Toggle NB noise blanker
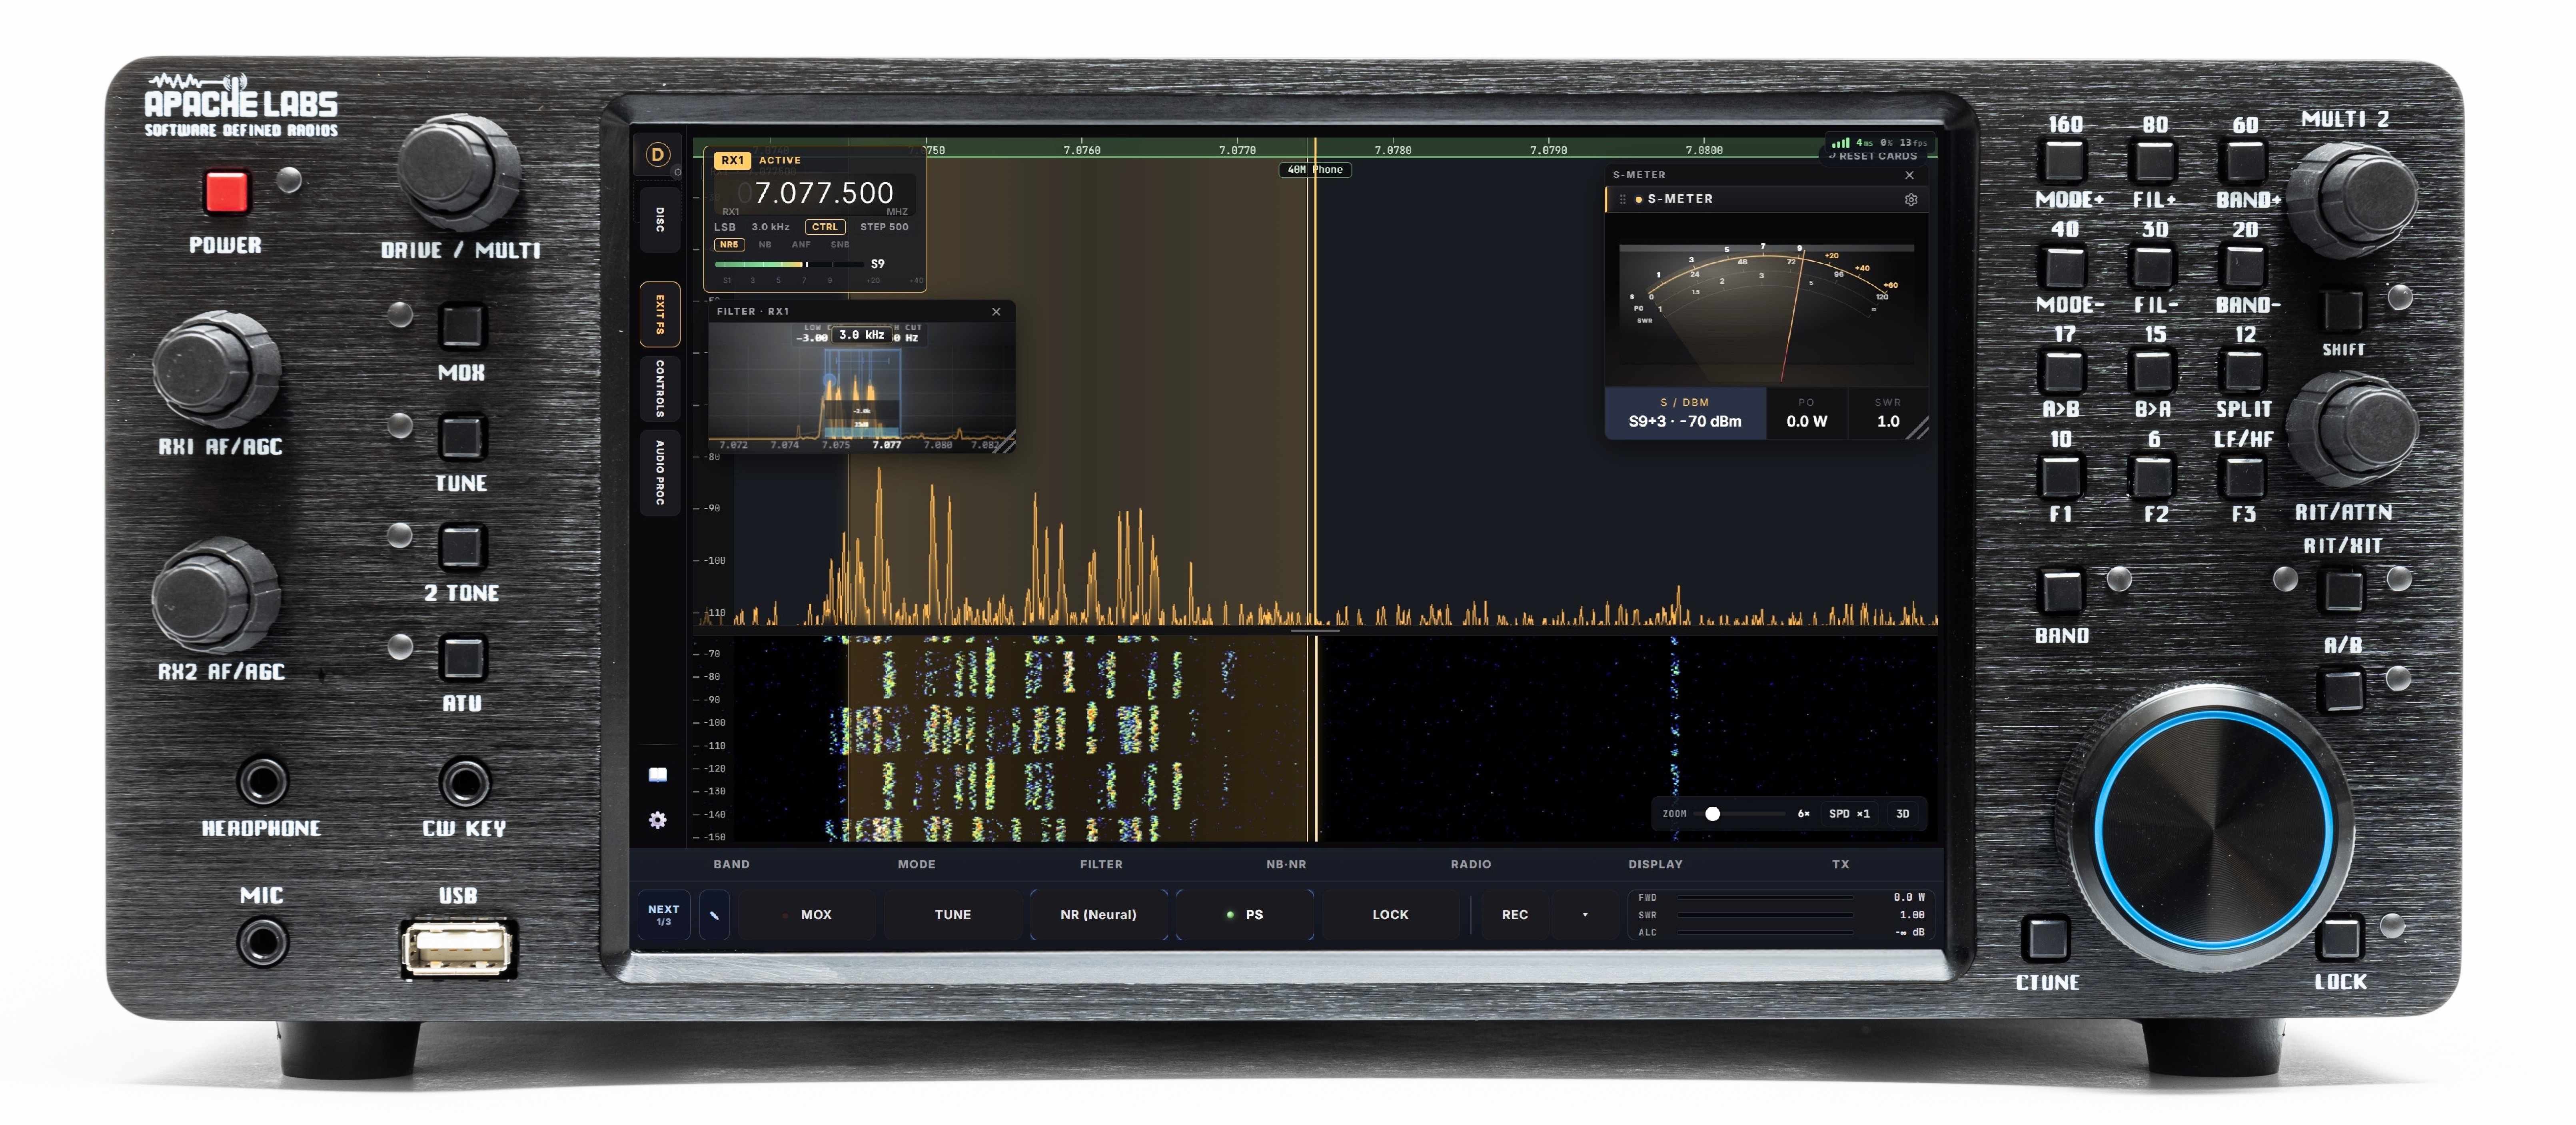The width and height of the screenshot is (2576, 1125). point(765,245)
